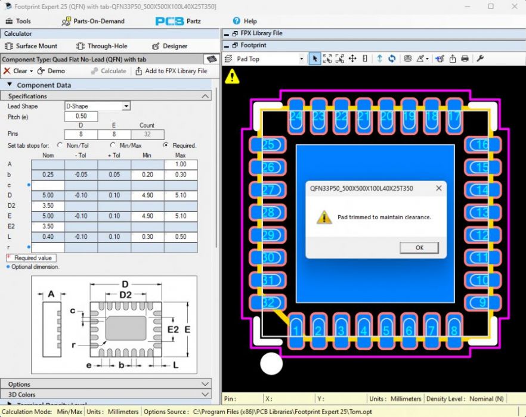Open the Clear button dropdown arrow

pyautogui.click(x=31, y=71)
